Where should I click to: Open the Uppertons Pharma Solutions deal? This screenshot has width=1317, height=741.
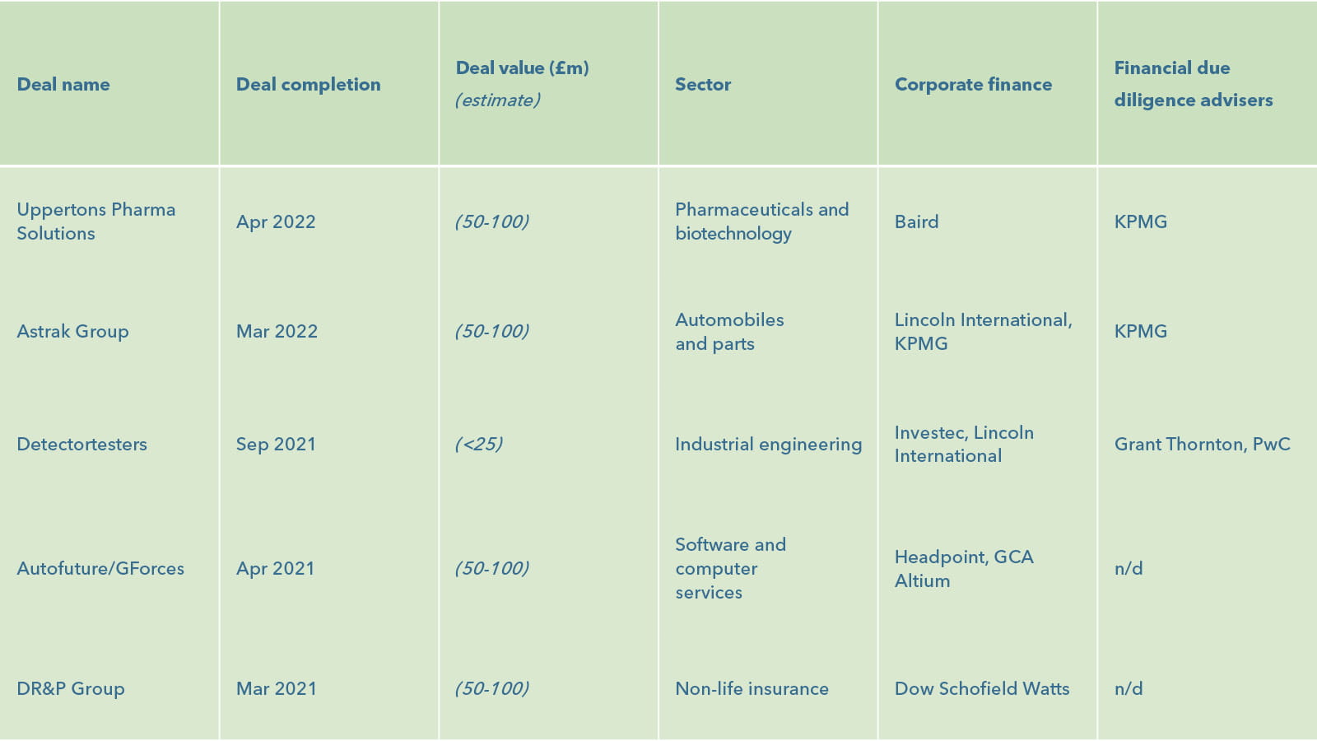point(96,221)
